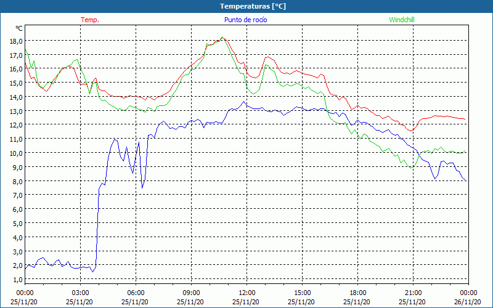Click the Punto de rocío legend label

[x=245, y=20]
